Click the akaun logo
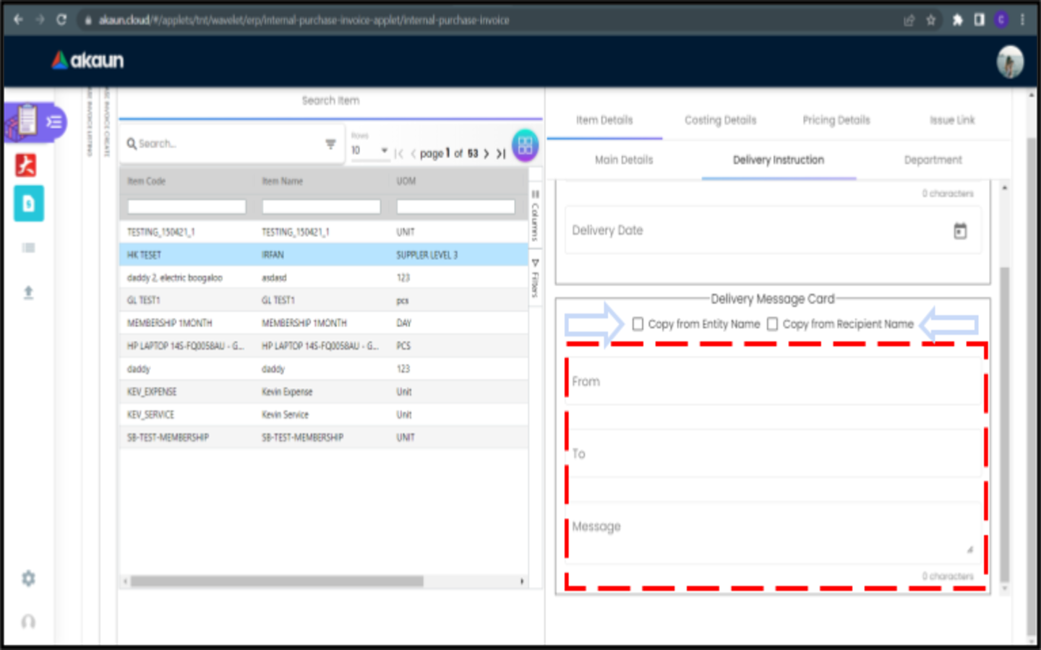This screenshot has width=1041, height=650. pyautogui.click(x=87, y=60)
